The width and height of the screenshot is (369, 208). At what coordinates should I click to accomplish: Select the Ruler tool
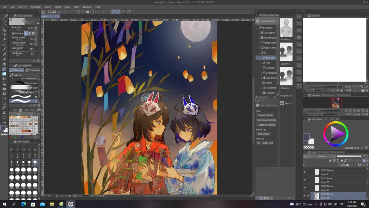(4, 108)
